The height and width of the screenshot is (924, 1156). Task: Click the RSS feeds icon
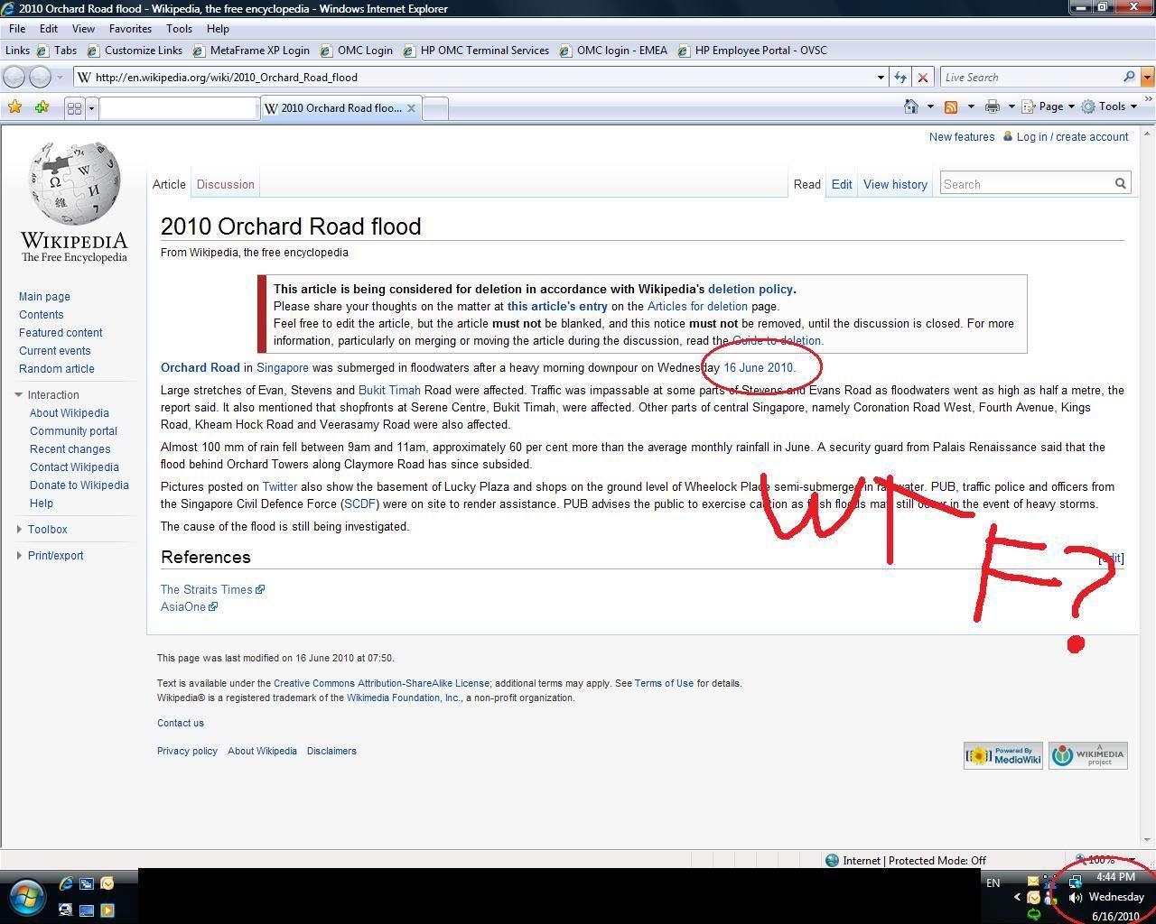point(951,106)
